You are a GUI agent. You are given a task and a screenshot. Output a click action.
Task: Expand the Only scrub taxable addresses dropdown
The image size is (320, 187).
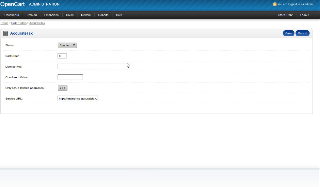(x=62, y=88)
